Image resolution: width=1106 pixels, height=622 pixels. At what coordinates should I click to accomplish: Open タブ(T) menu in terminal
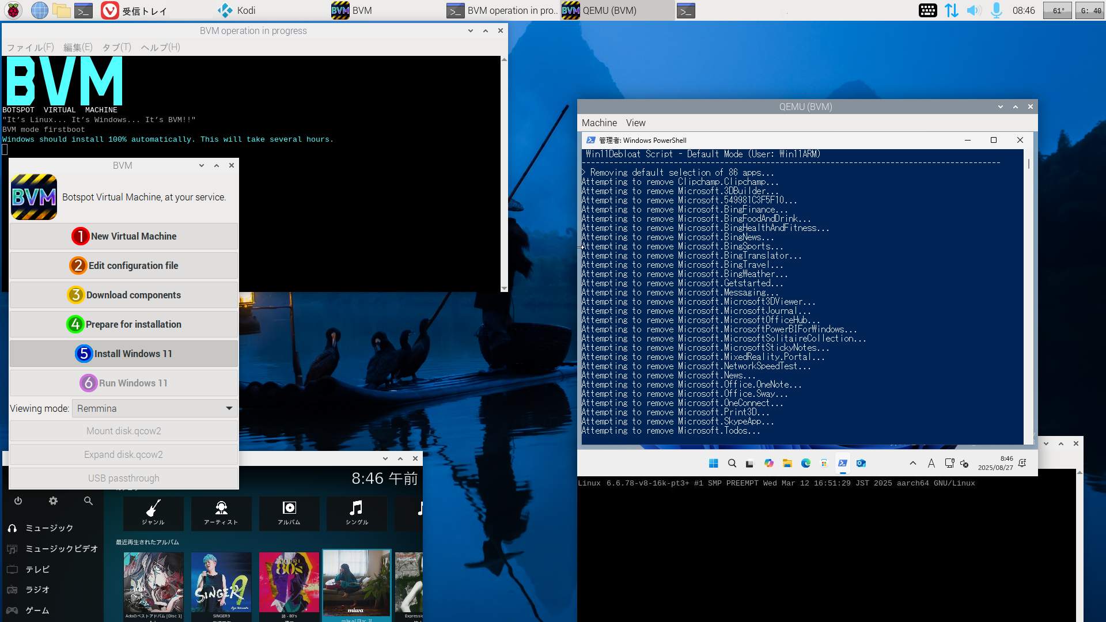point(116,47)
